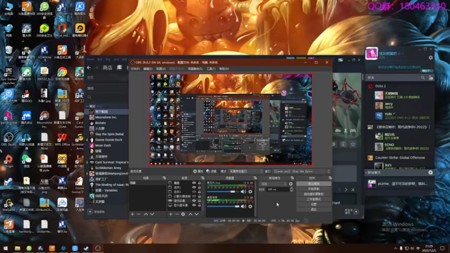Toggle visibility of 游戏采集 source
Image resolution: width=450 pixels, height=253 pixels.
tap(194, 201)
